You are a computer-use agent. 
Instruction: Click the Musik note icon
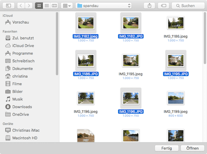coord(8,99)
